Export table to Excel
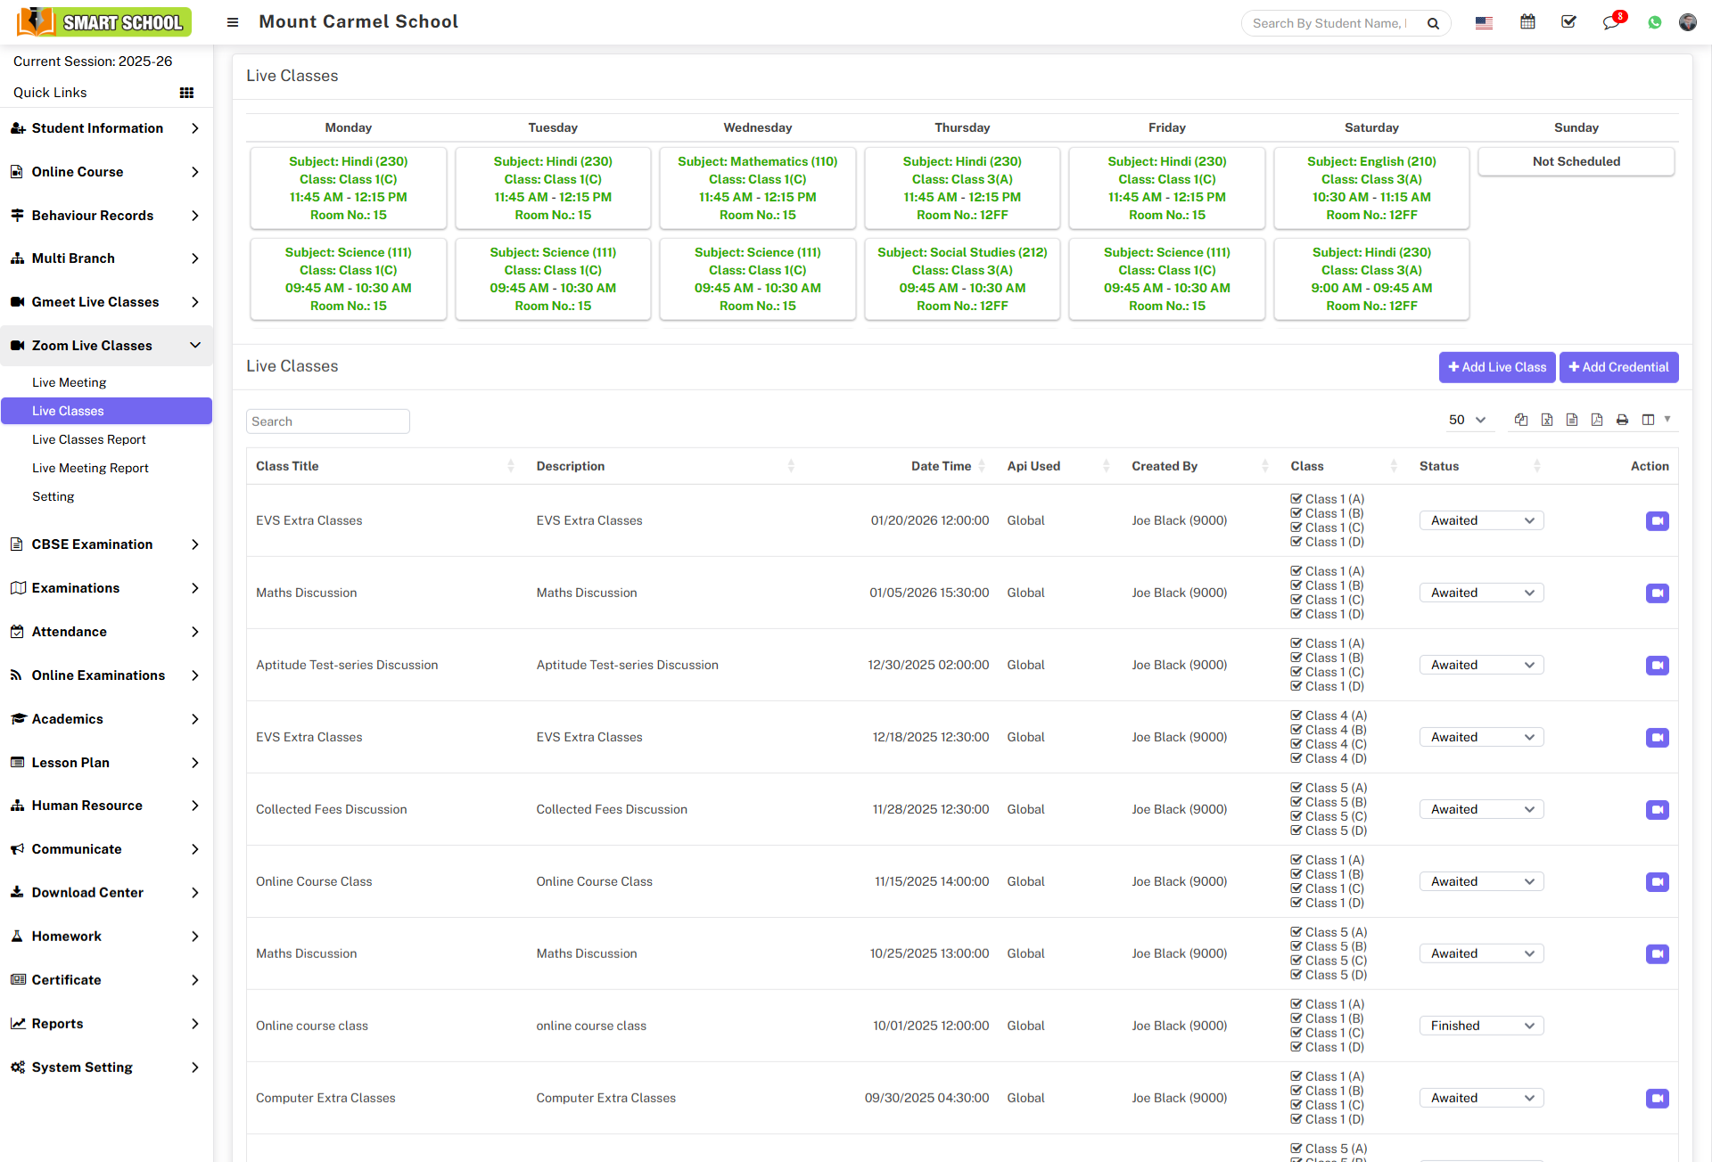This screenshot has height=1162, width=1712. (x=1547, y=420)
